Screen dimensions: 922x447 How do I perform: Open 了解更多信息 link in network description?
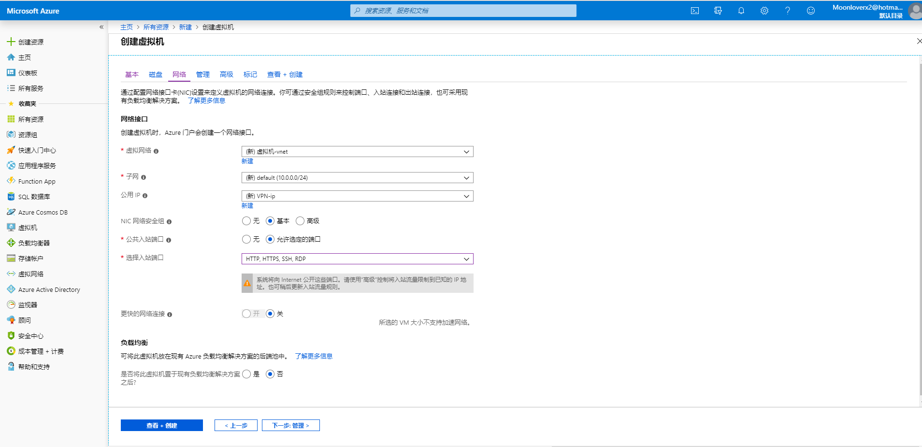(206, 101)
